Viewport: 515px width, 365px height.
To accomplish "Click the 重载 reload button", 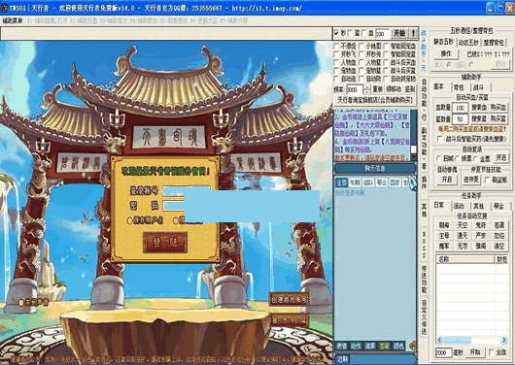I will 377,89.
